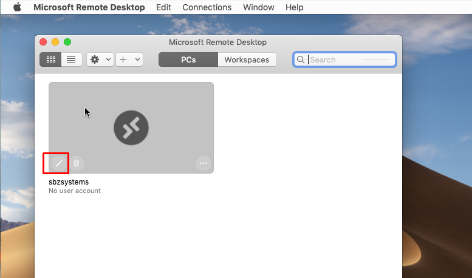Switch to grid view layout

click(x=50, y=59)
